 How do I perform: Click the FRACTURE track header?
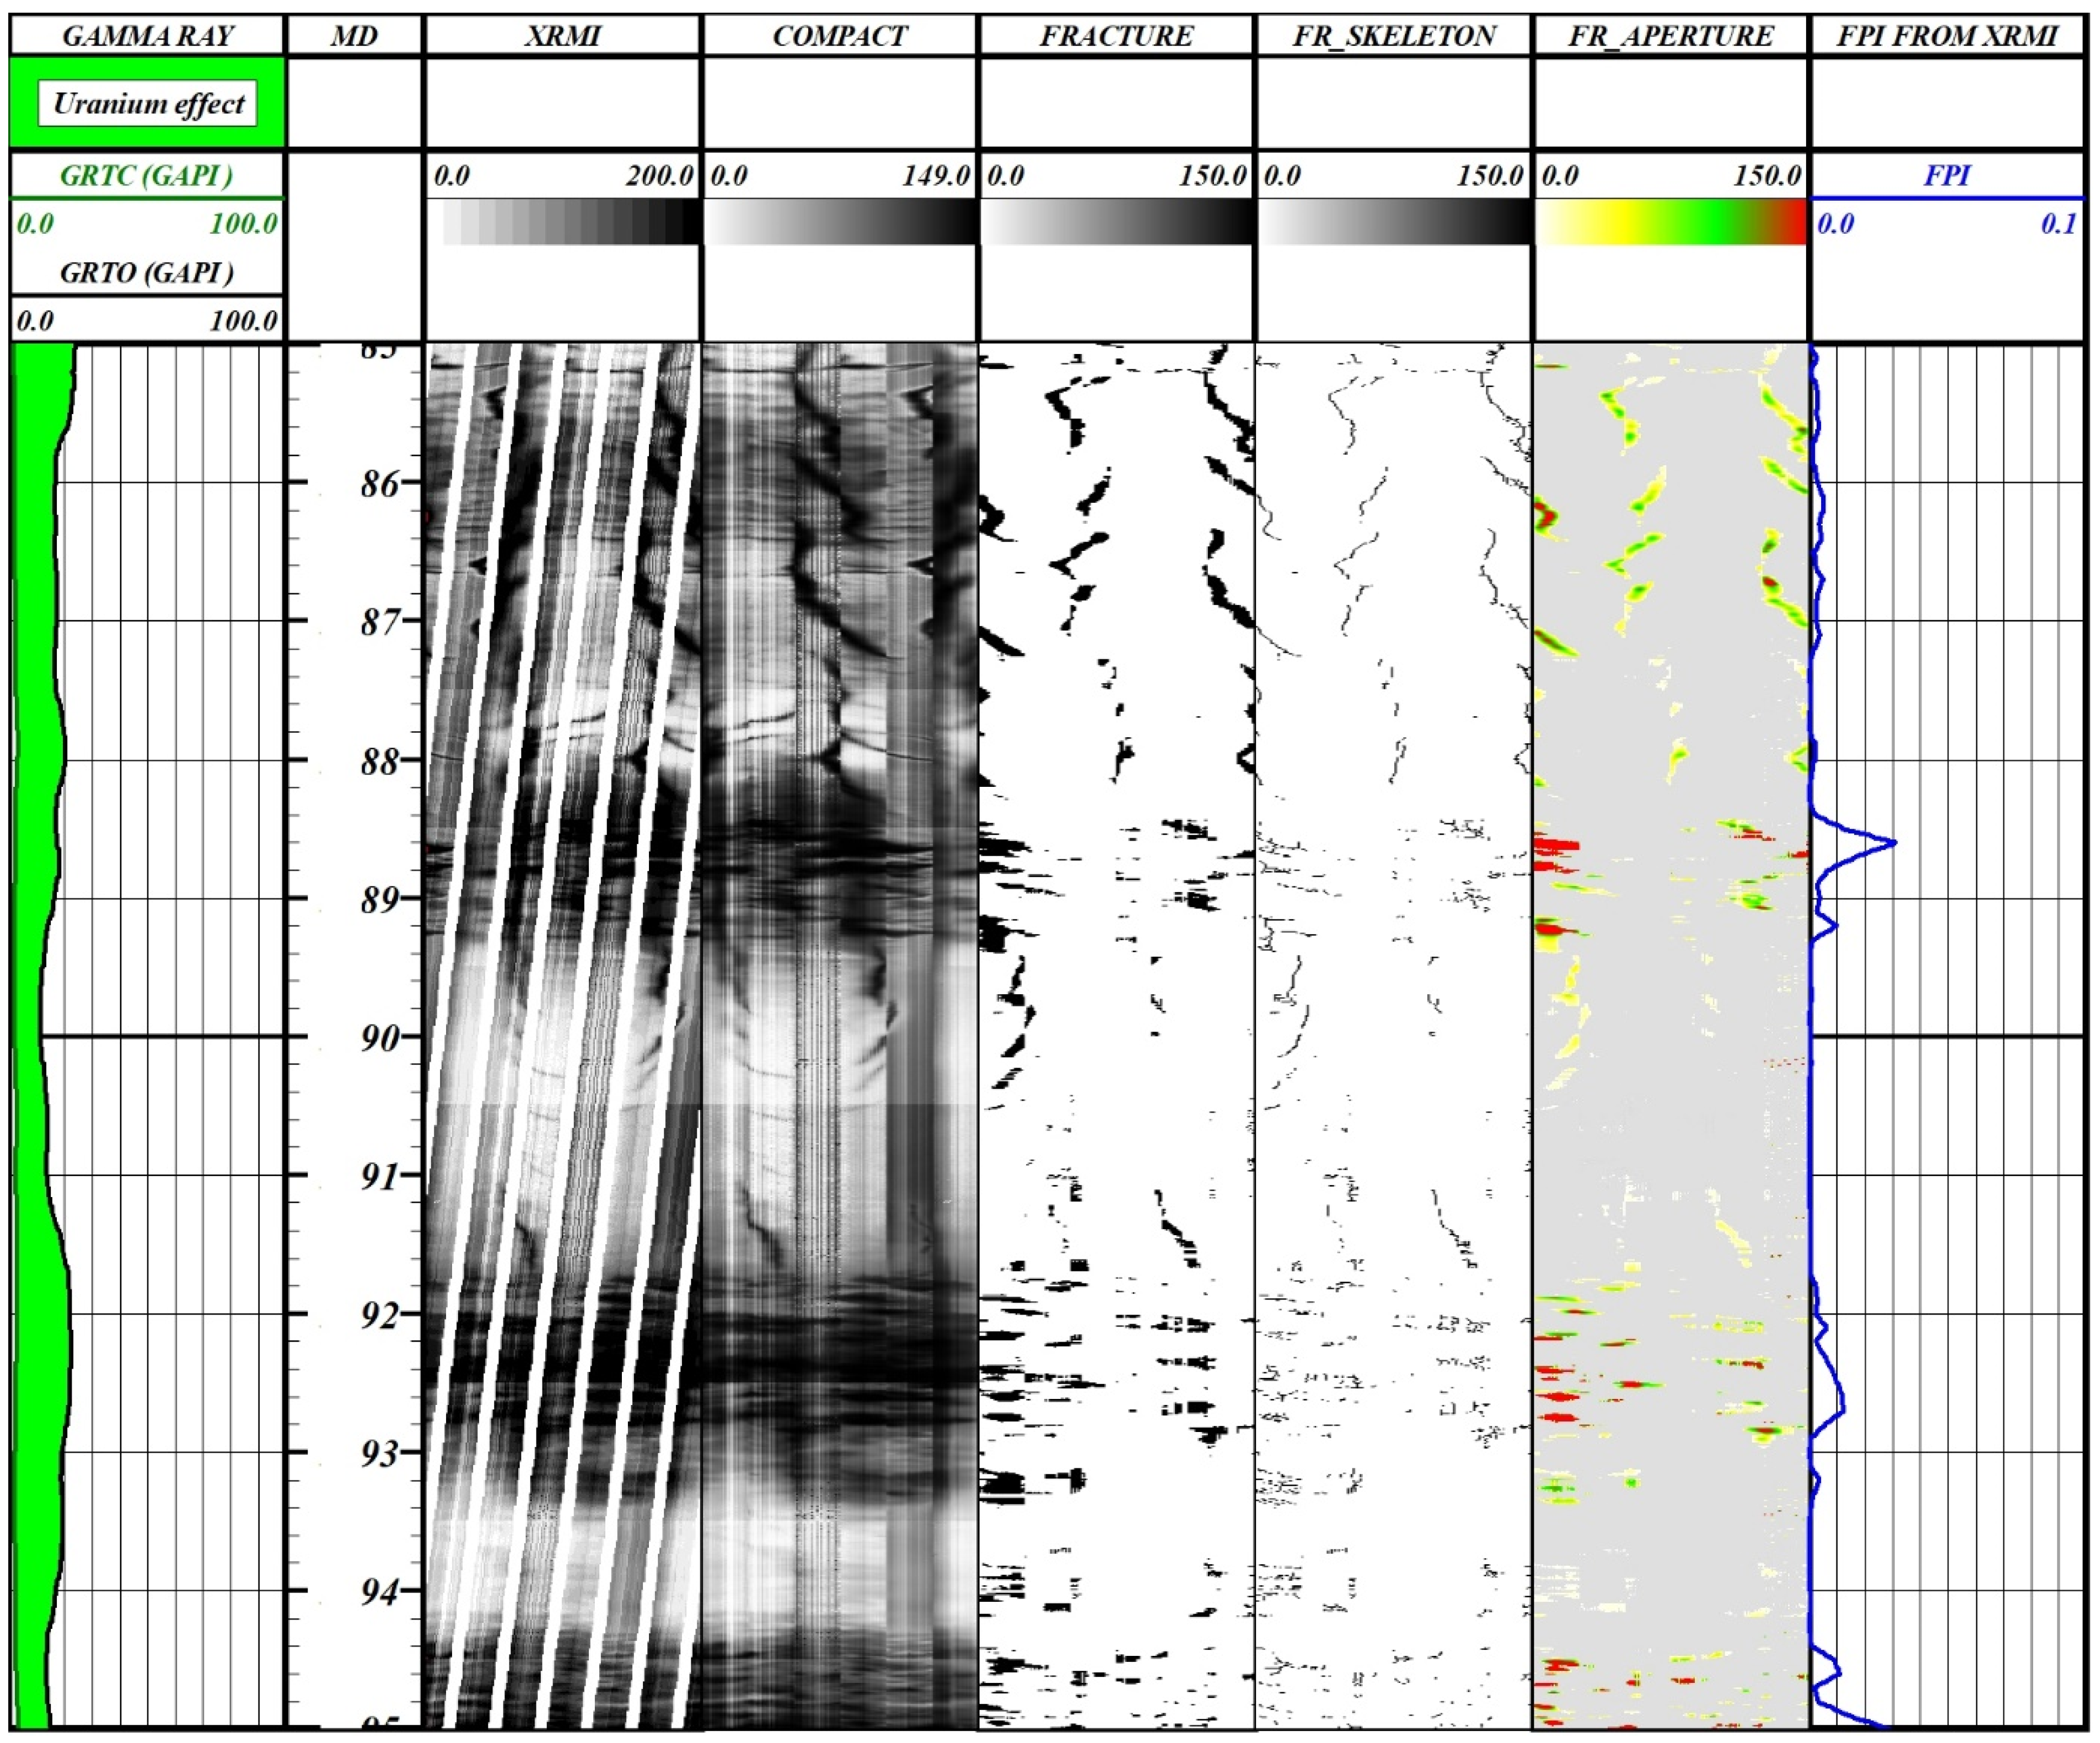(x=1116, y=36)
